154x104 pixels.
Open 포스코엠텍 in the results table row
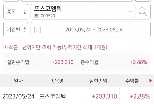click(x=53, y=97)
